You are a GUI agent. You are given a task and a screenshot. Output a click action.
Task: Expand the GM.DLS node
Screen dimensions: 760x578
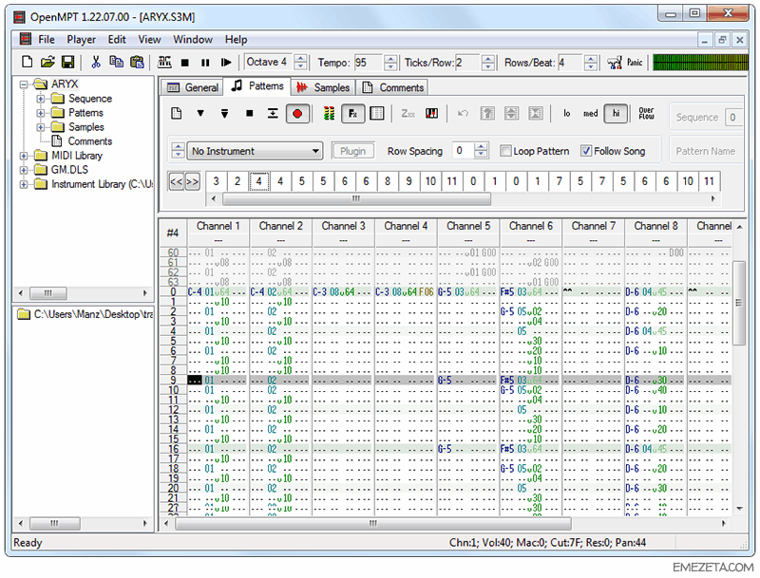click(23, 170)
